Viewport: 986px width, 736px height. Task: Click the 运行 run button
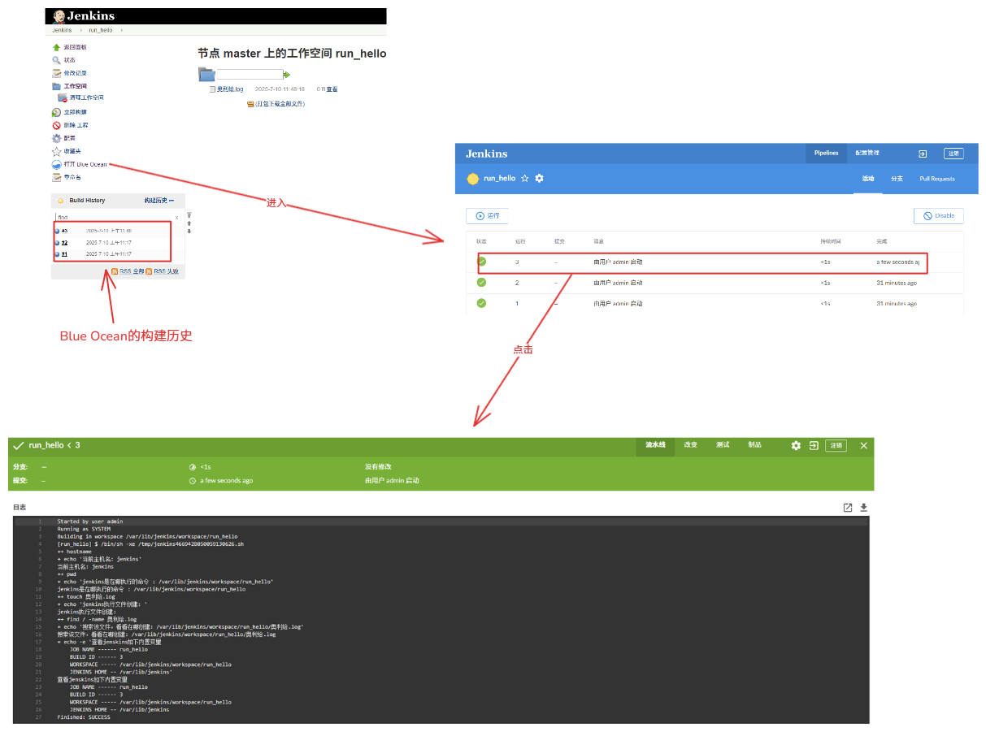pos(487,216)
